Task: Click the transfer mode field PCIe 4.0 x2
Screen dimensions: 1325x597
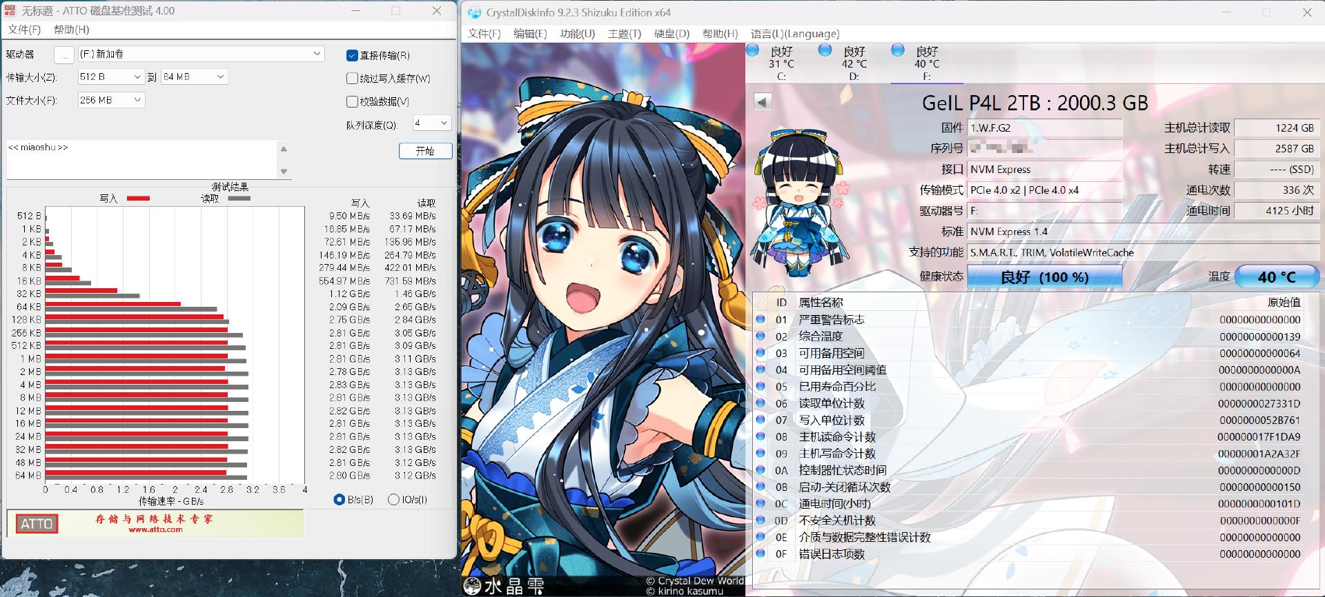Action: pyautogui.click(x=1045, y=190)
